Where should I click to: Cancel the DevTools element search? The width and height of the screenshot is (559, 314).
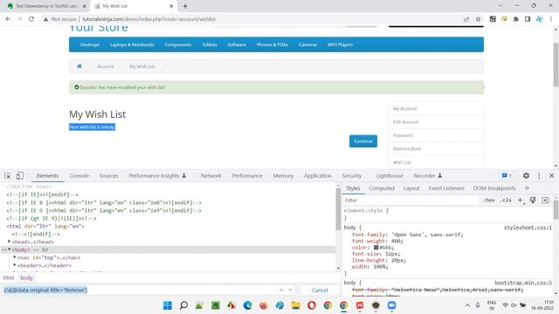tap(320, 290)
